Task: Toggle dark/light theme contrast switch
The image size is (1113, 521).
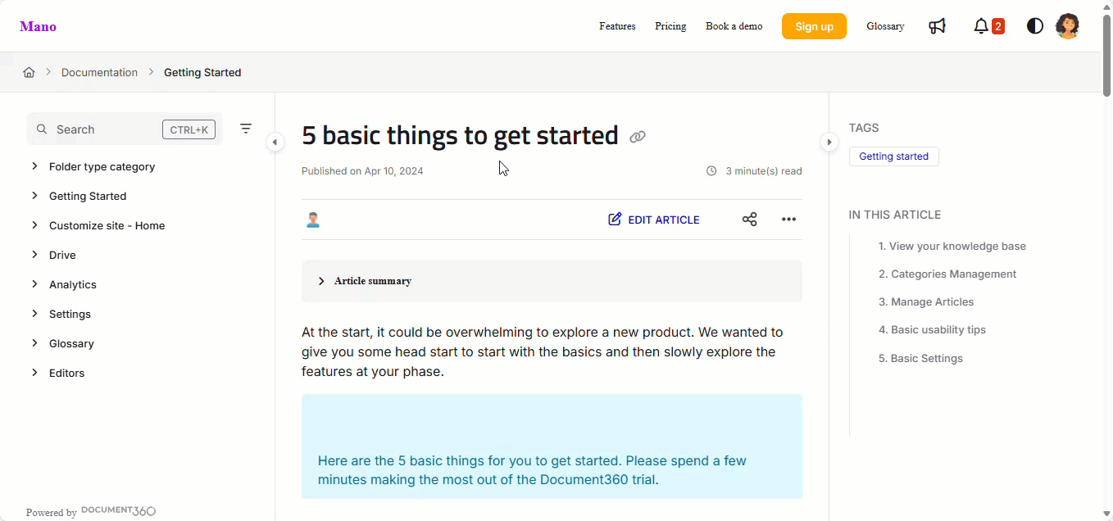Action: pos(1034,26)
